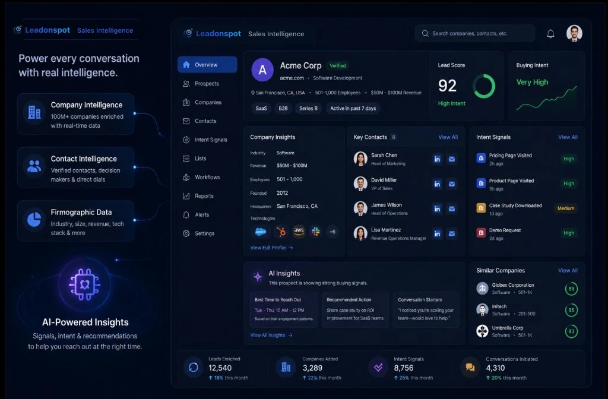Image resolution: width=608 pixels, height=399 pixels.
Task: Click Lisa Martinez's email icon
Action: pos(452,233)
